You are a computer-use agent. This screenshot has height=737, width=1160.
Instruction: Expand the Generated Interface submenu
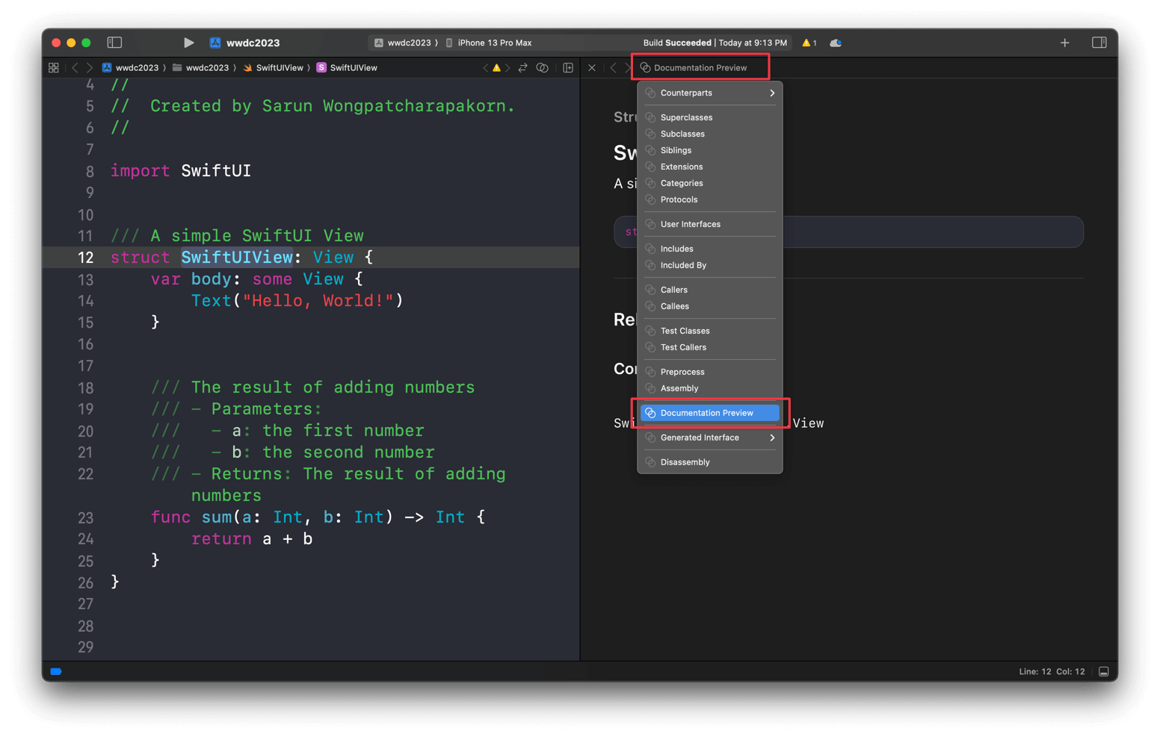710,438
